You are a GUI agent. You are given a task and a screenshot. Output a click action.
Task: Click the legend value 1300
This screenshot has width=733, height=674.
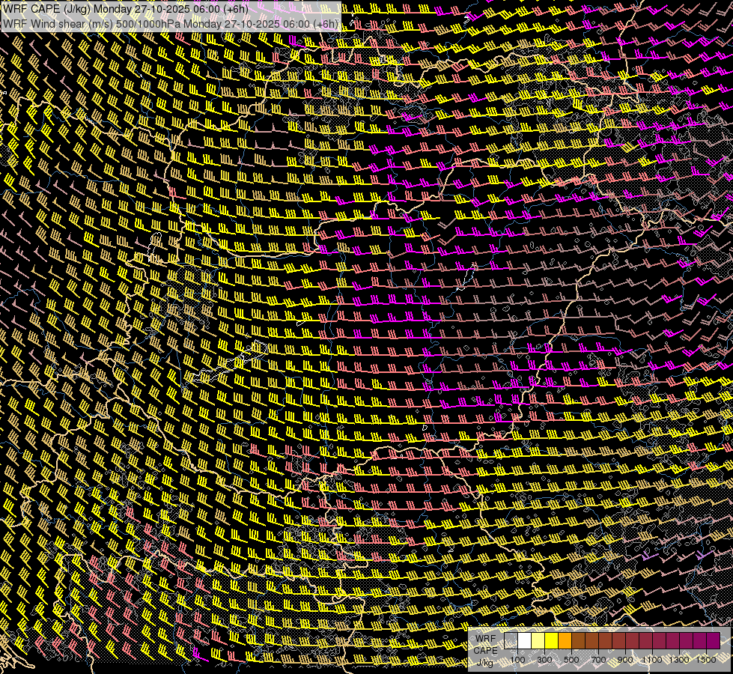point(679,660)
